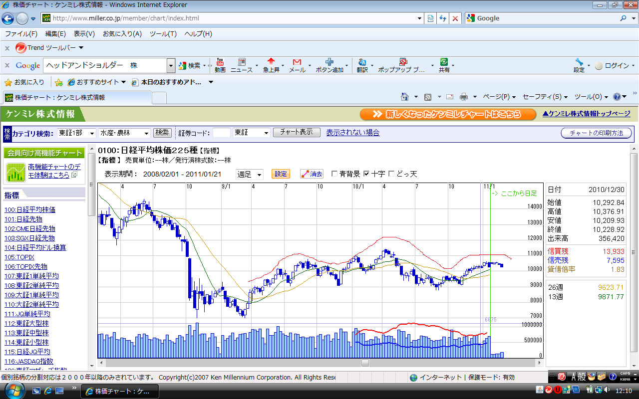Viewport: 639px width, 399px height.
Task: Click the YouTube 動画 icon in Google toolbar
Action: point(220,62)
